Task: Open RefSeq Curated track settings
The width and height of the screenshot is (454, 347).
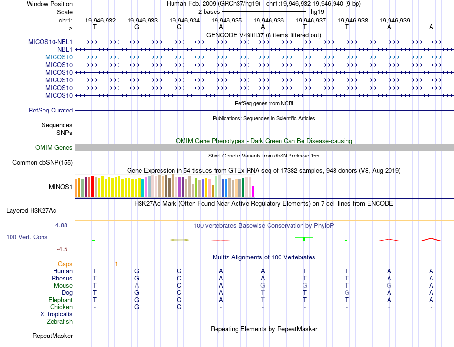Action: [x=51, y=111]
